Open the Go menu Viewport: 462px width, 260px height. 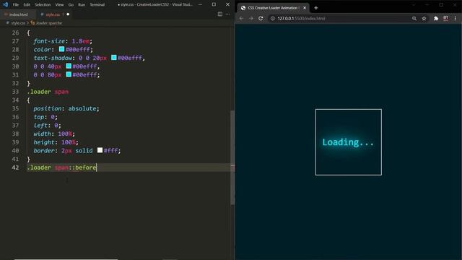[71, 5]
